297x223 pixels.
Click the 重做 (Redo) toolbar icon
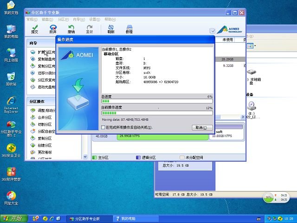[x=90, y=29]
